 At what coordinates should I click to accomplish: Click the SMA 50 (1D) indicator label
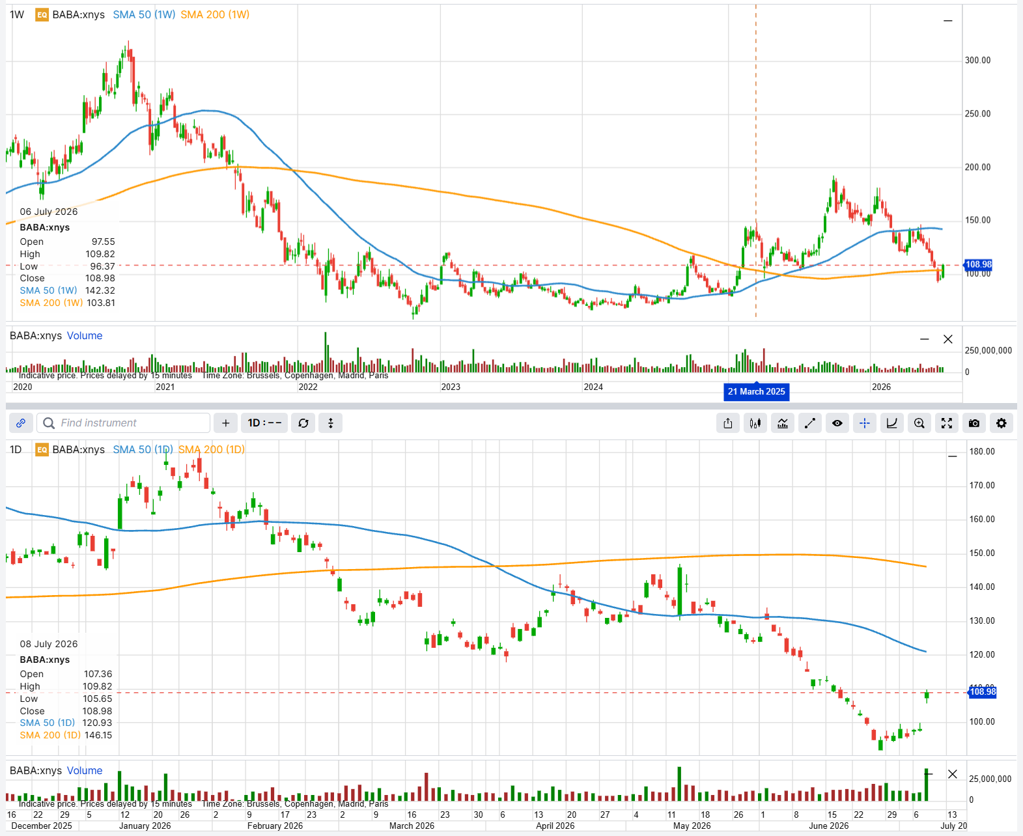[143, 449]
